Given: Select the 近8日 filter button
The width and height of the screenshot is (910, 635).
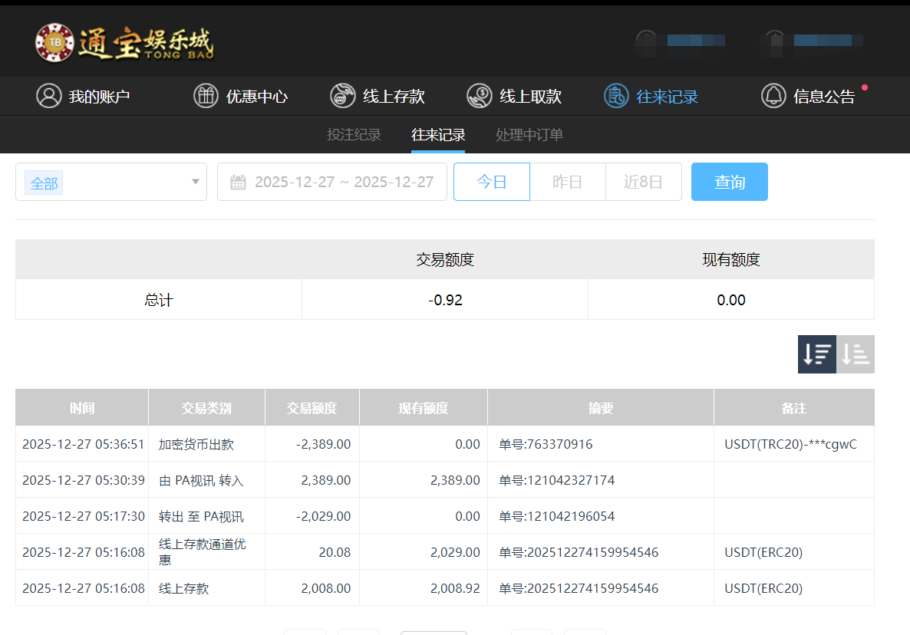Looking at the screenshot, I should point(644,182).
